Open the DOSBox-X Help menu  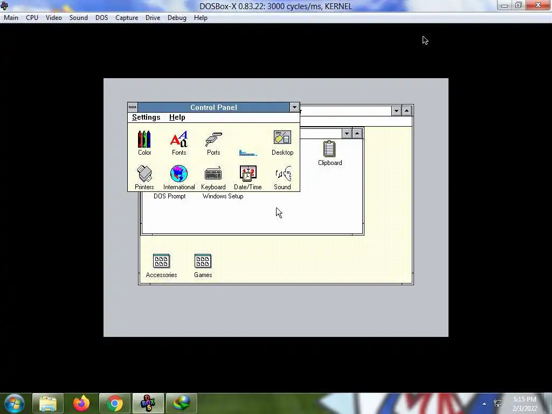pyautogui.click(x=201, y=18)
